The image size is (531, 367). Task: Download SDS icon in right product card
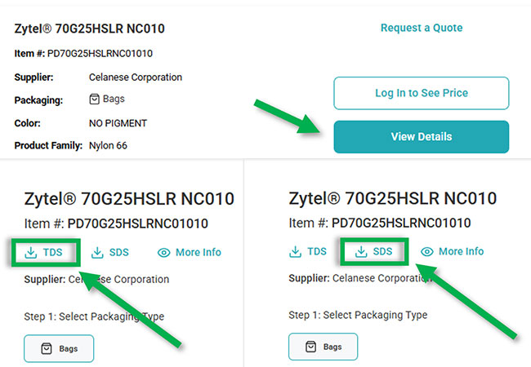pyautogui.click(x=361, y=252)
